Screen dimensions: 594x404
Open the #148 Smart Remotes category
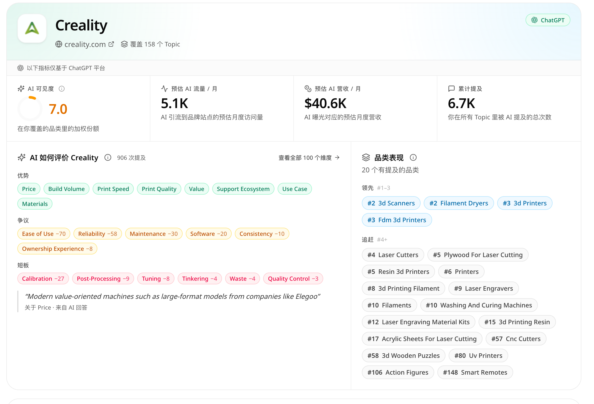(475, 372)
